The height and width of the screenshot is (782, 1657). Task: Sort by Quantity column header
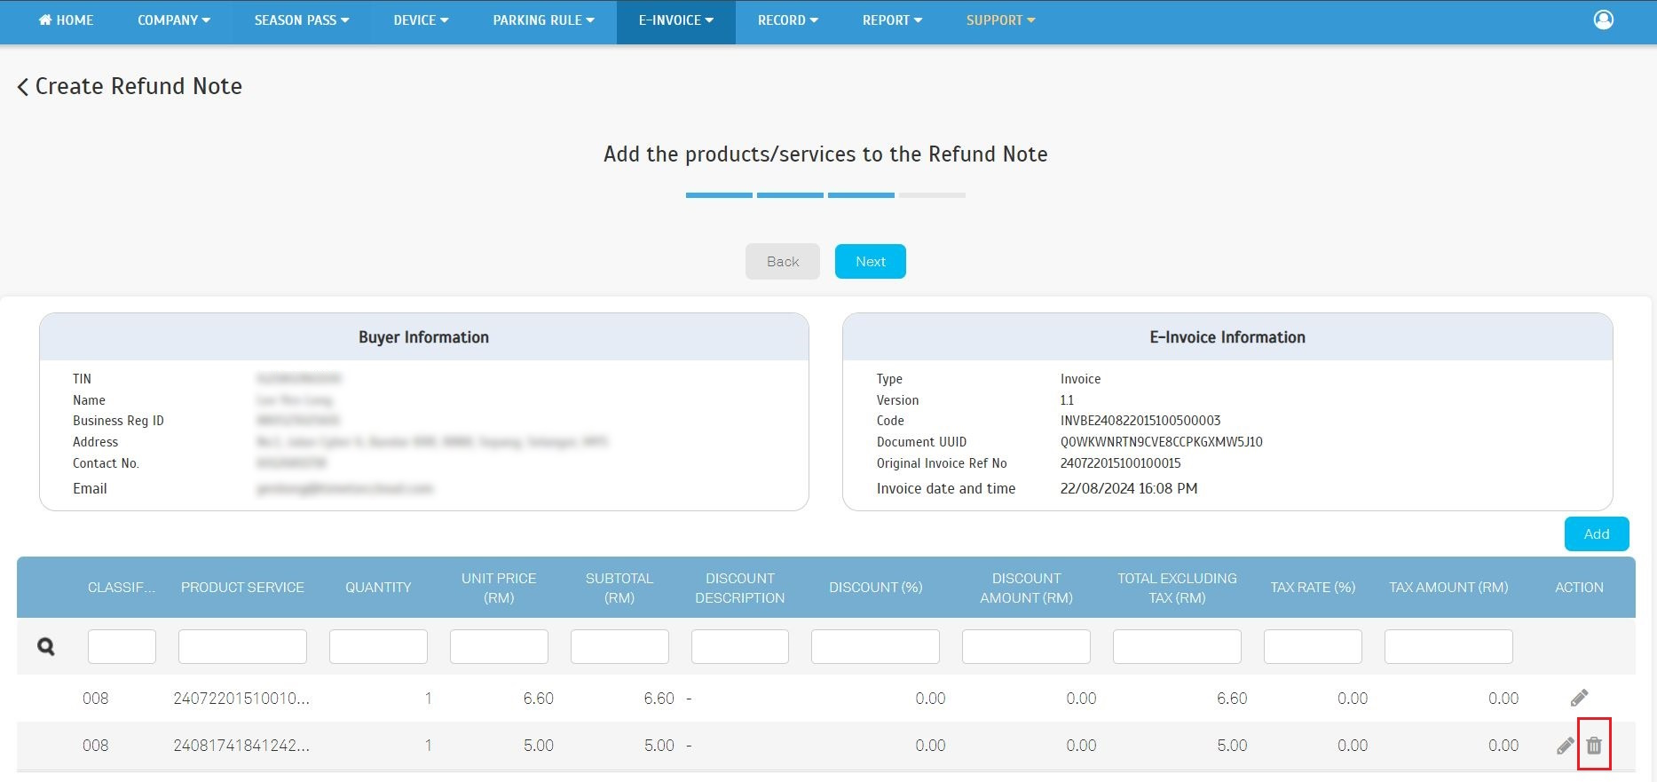[378, 588]
